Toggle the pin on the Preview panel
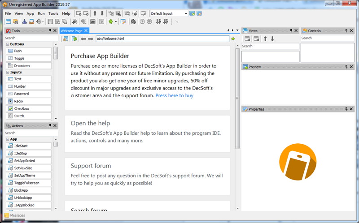Viewport: 359px width, 223px height. click(346, 66)
